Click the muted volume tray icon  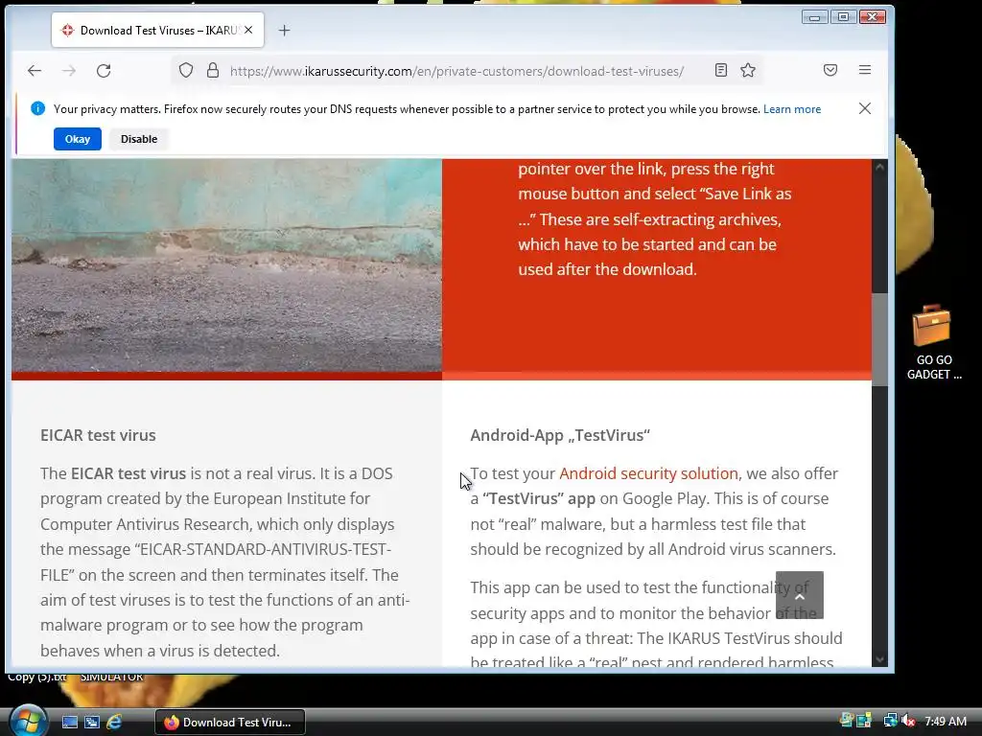click(909, 721)
